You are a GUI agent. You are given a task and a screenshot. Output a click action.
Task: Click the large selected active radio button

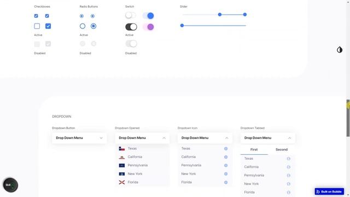pyautogui.click(x=94, y=26)
